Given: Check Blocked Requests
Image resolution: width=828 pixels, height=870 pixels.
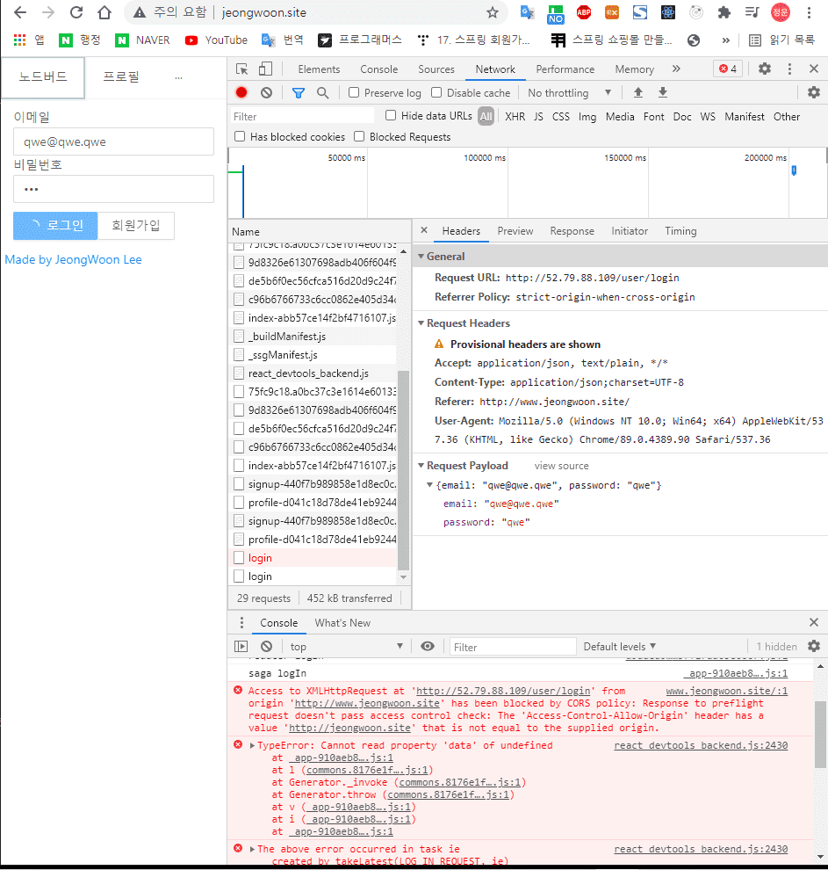Looking at the screenshot, I should click(x=359, y=136).
